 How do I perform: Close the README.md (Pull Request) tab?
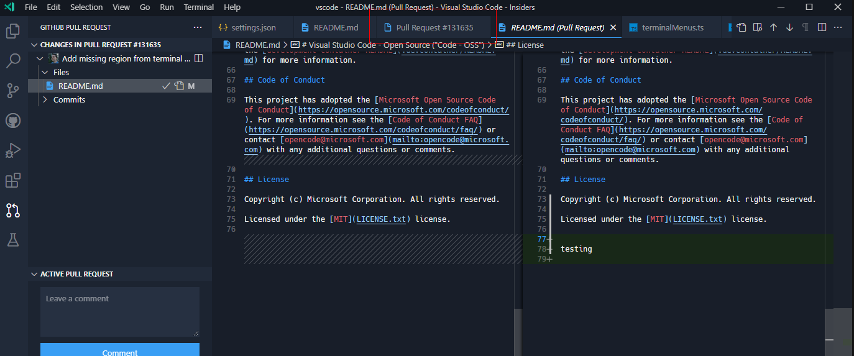click(x=613, y=27)
